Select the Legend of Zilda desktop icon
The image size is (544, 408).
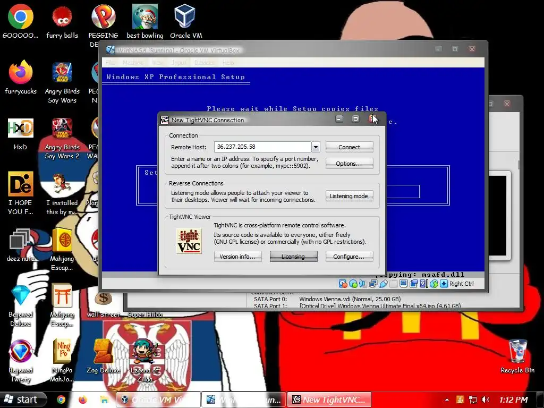coord(144,361)
